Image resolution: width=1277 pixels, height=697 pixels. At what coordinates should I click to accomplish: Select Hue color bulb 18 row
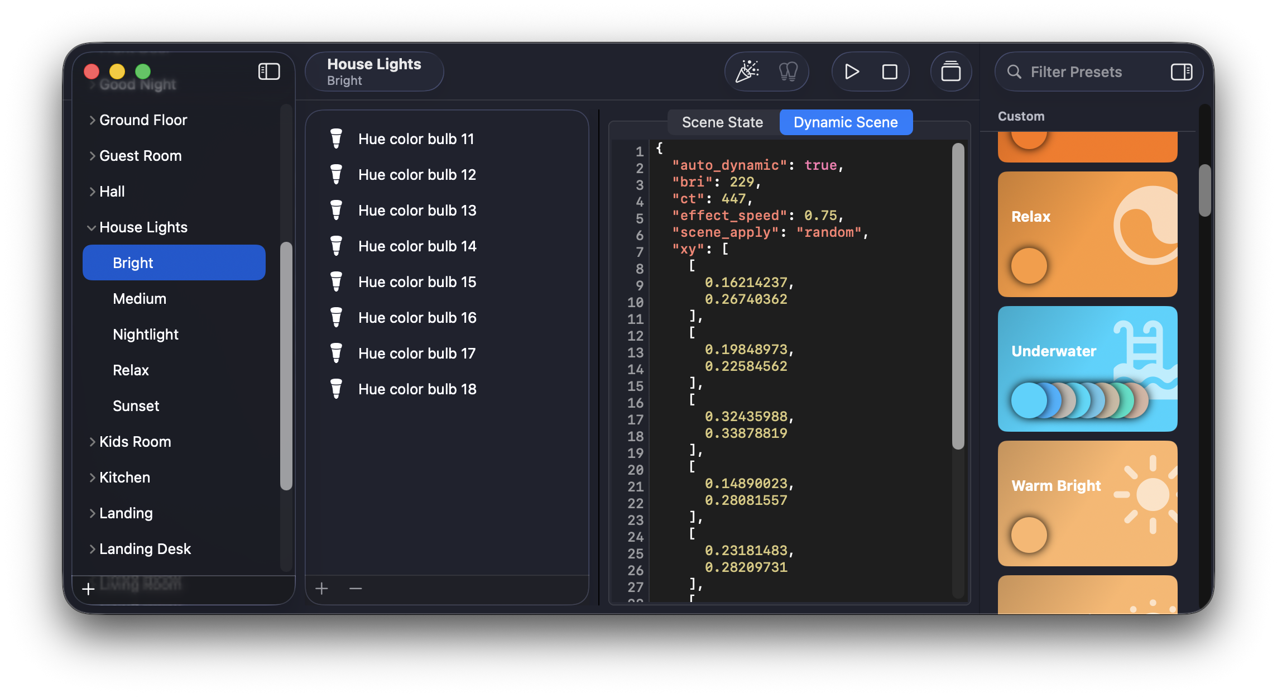[447, 389]
